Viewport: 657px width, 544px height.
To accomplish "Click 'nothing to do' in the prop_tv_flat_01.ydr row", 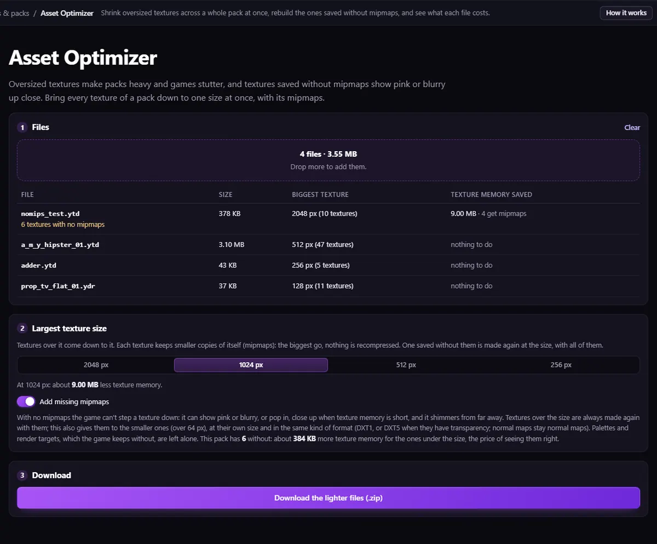I will pos(471,286).
